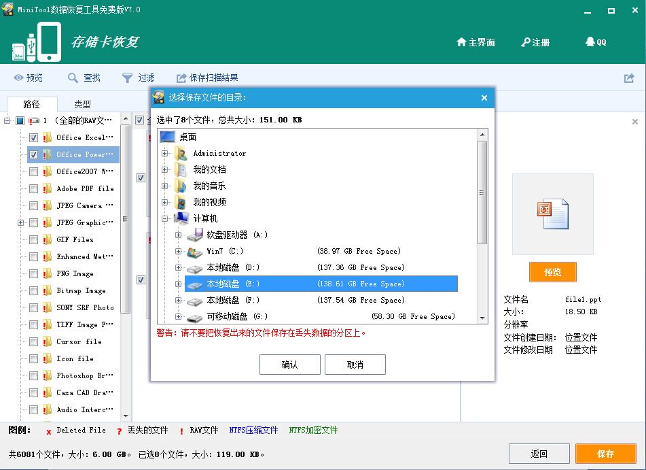Screen dimensions: 646x470
Task: Click the directory list scroll down arrow
Action: click(482, 318)
